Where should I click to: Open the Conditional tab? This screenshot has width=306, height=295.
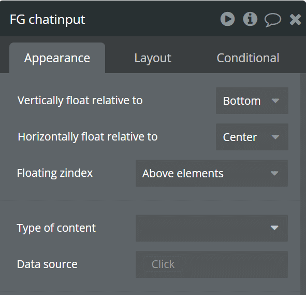248,58
